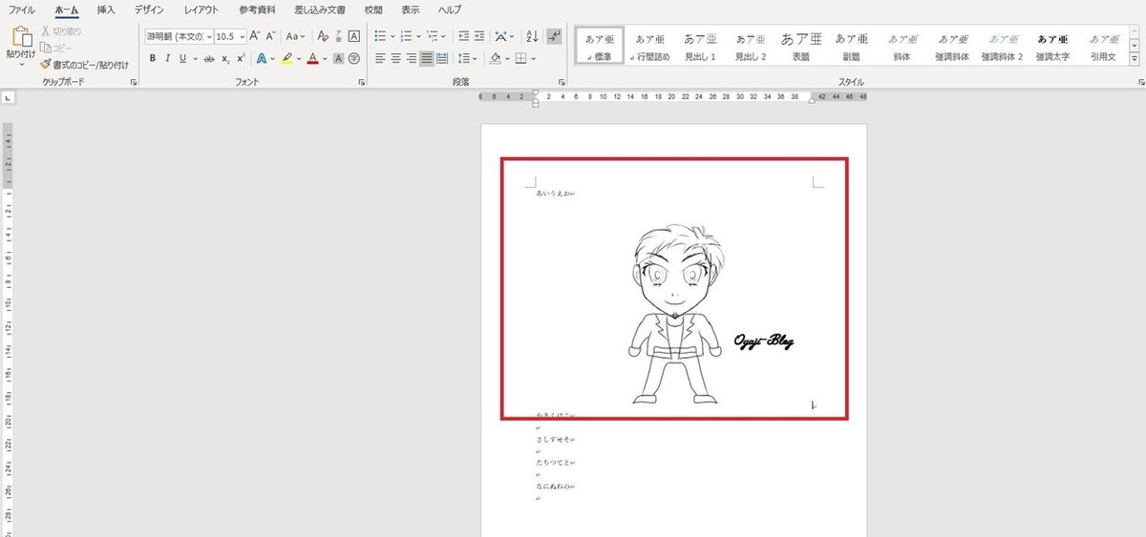Image resolution: width=1146 pixels, height=537 pixels.
Task: Click the Multilevel List icon
Action: pyautogui.click(x=433, y=36)
